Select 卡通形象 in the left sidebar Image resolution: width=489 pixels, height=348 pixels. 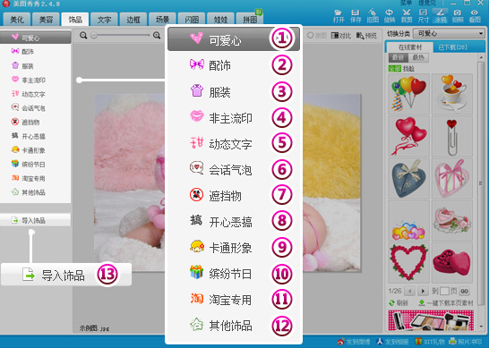coord(35,150)
